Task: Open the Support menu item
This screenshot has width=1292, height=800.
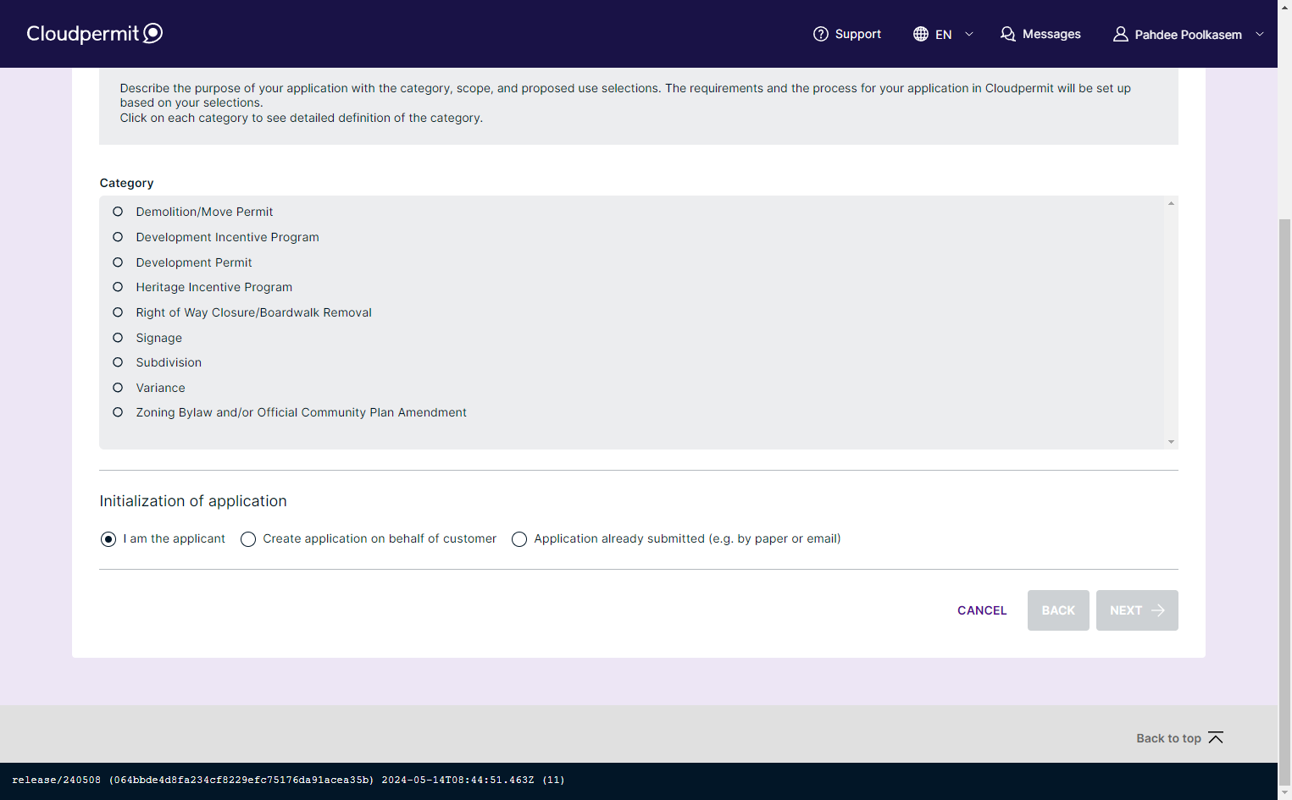Action: point(847,34)
